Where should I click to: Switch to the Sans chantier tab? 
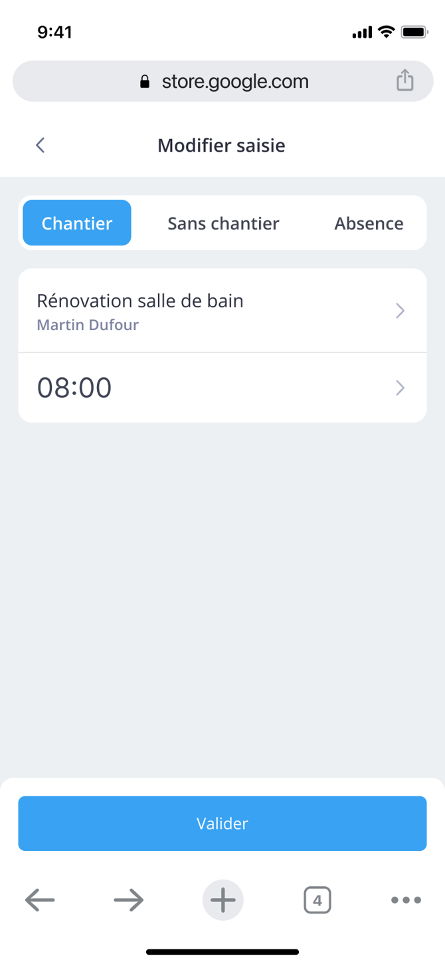tap(223, 223)
